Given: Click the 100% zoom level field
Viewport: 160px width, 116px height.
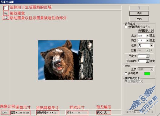Looking at the screenshot, I should point(5,112).
